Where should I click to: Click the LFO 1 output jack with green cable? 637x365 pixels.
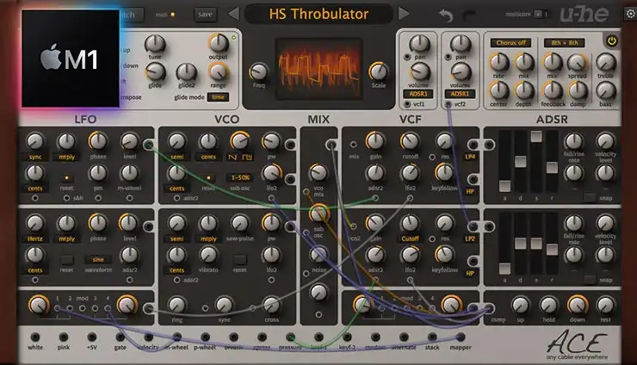[148, 145]
